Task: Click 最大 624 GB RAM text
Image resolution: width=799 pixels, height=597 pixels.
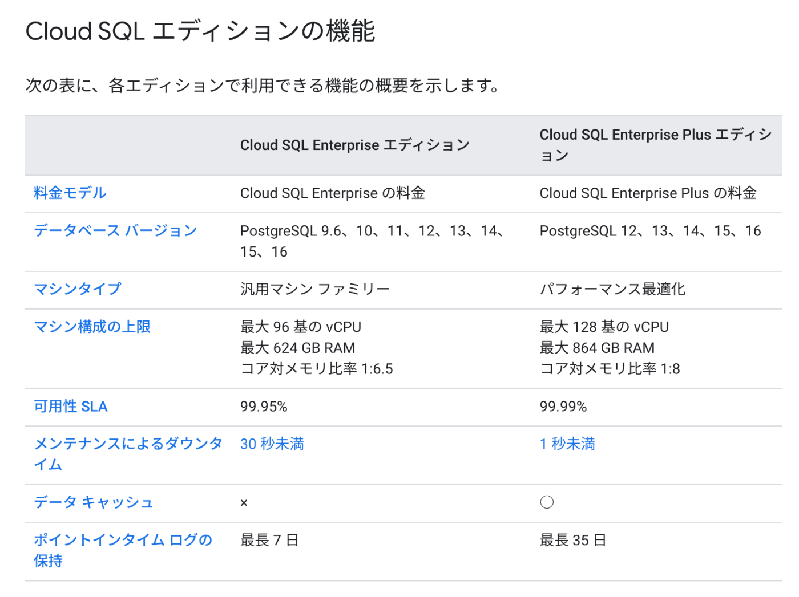Action: tap(298, 348)
